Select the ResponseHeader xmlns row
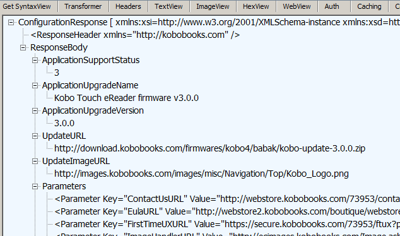400x236 pixels. tap(135, 35)
